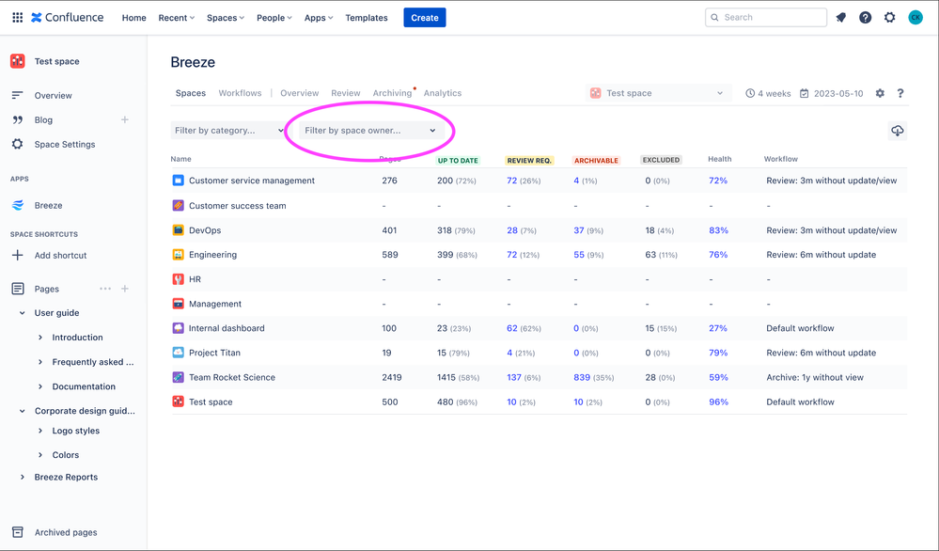939x551 pixels.
Task: Open the Team Rocket Science space link
Action: click(x=231, y=377)
